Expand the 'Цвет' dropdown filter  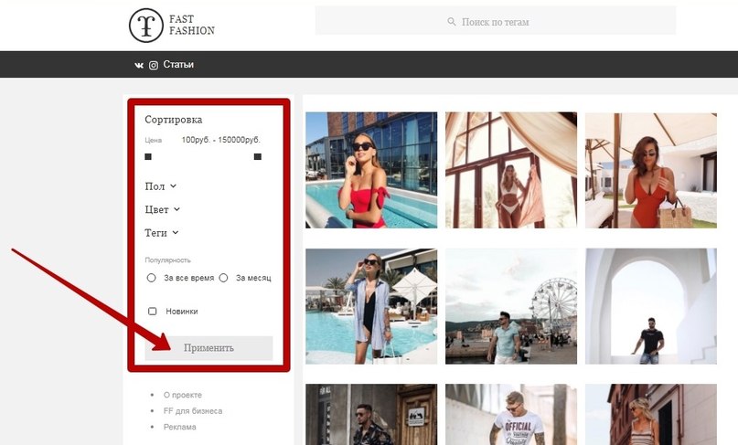click(x=162, y=209)
